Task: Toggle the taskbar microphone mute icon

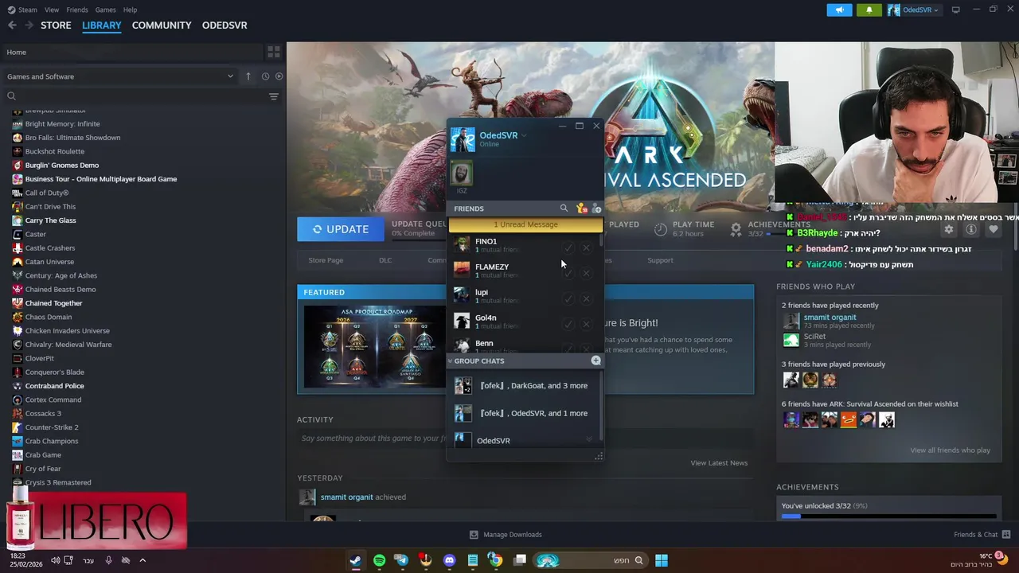Action: click(x=109, y=560)
